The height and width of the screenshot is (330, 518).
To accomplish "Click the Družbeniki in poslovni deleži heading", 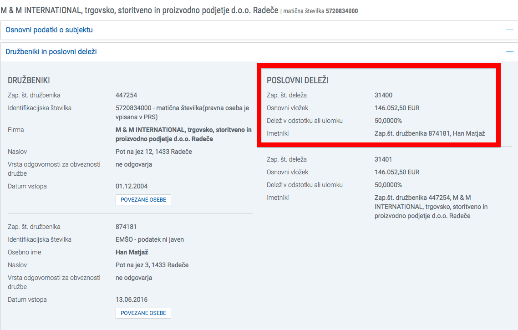I will (51, 51).
